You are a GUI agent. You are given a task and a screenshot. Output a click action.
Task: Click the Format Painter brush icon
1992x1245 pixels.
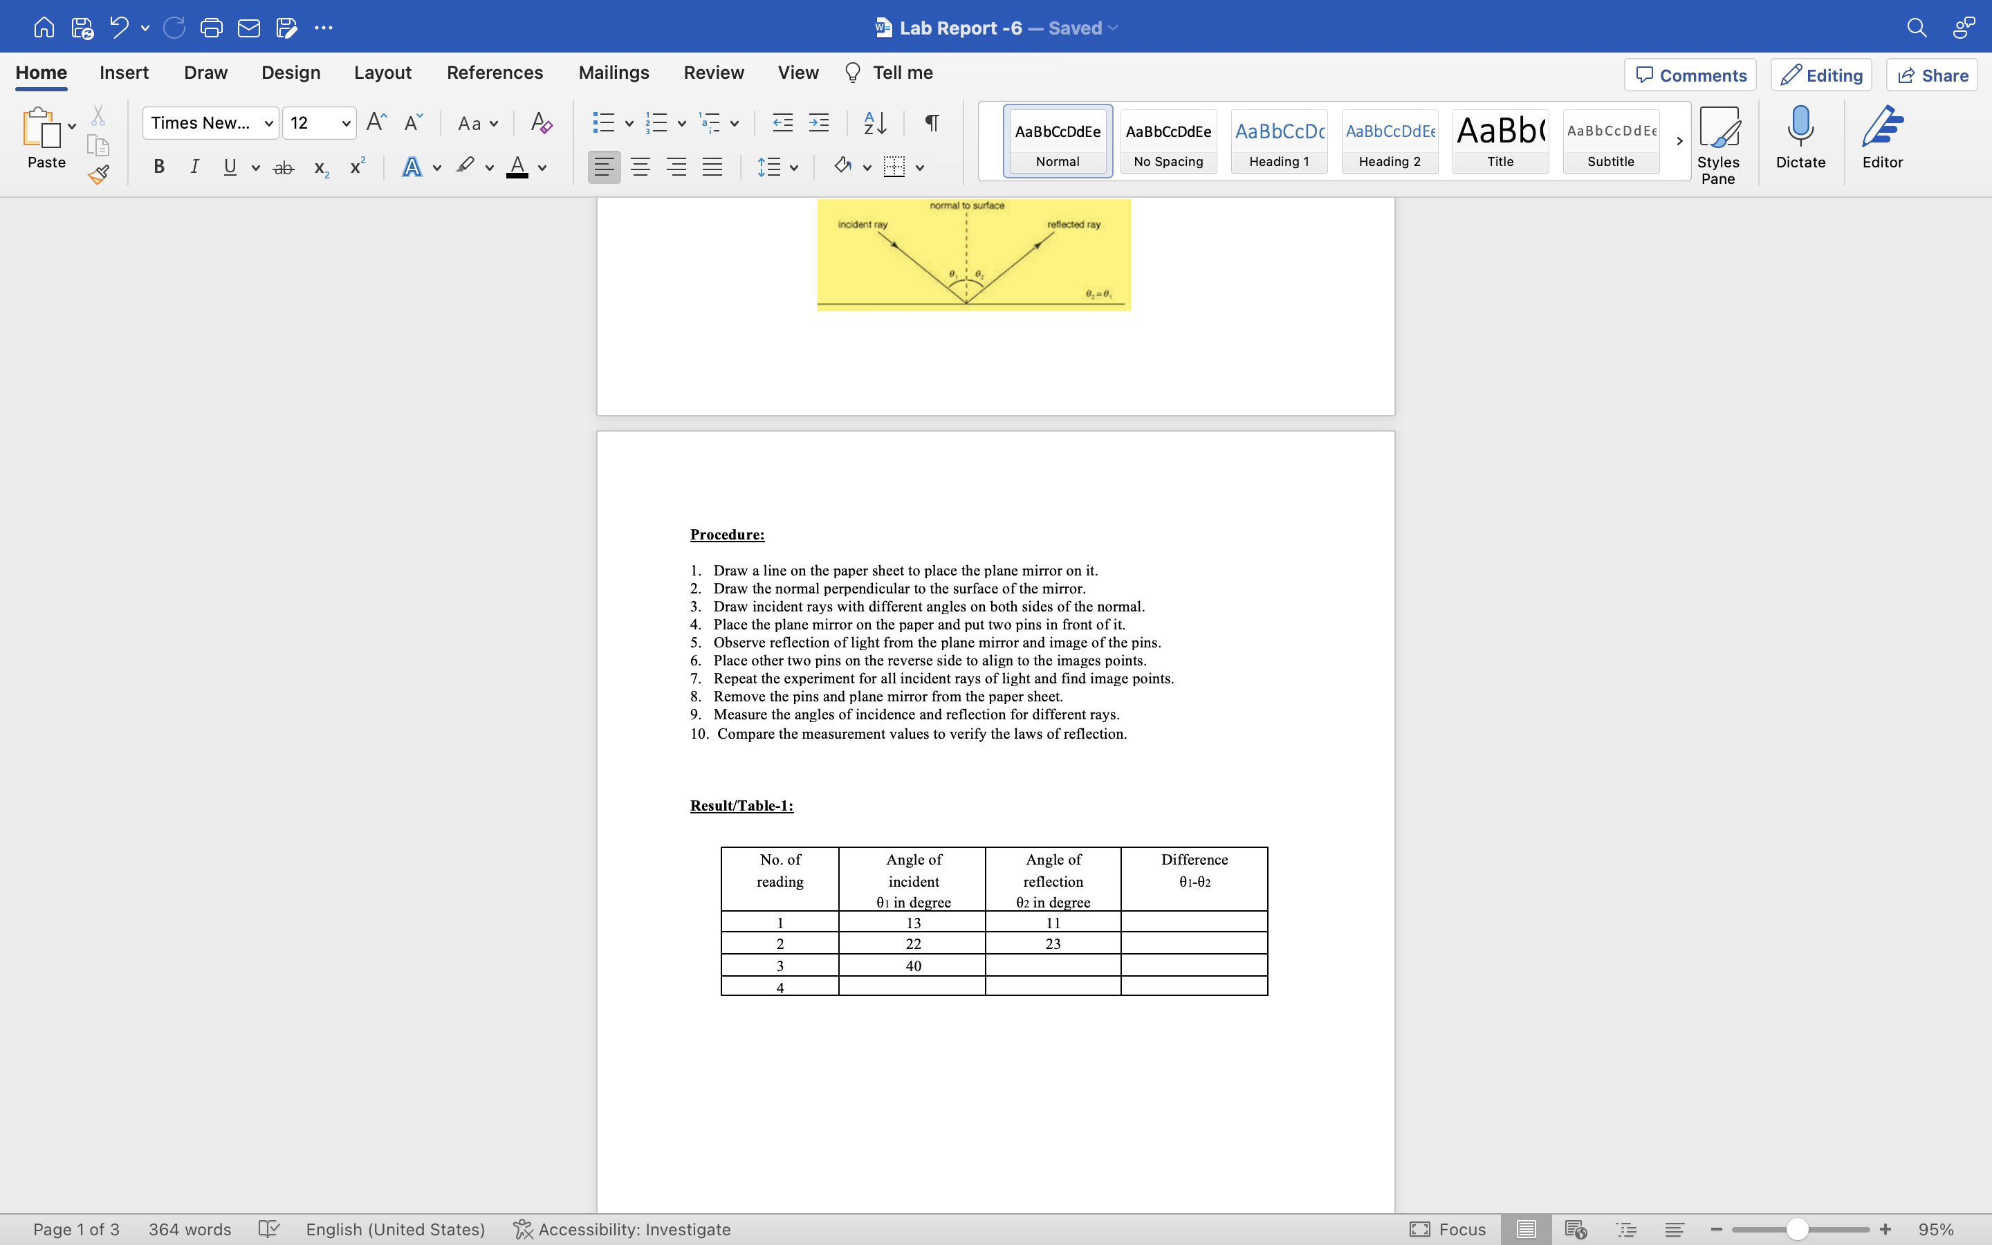click(x=99, y=174)
